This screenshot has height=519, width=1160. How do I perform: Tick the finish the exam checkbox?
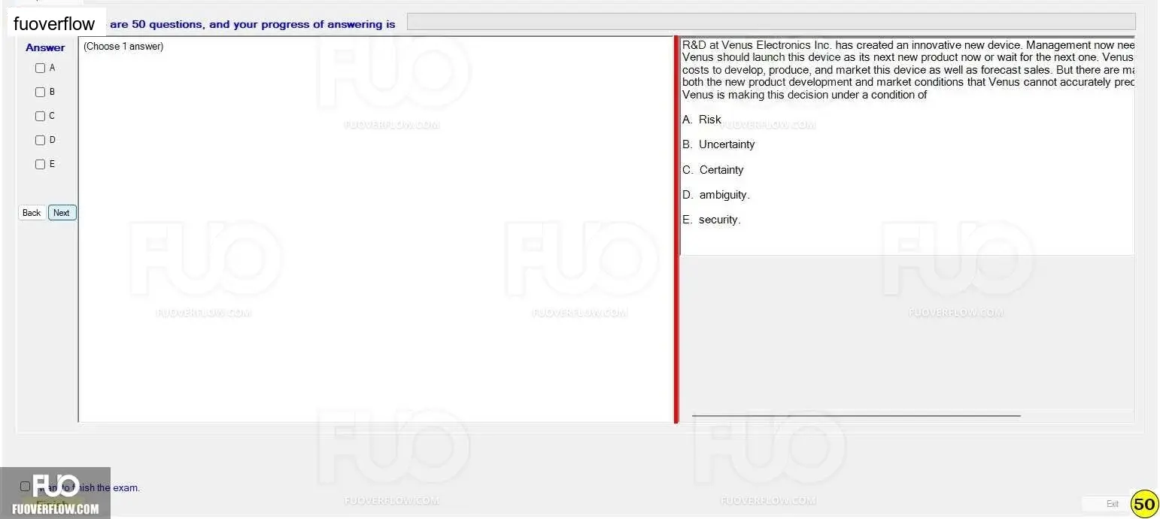25,487
